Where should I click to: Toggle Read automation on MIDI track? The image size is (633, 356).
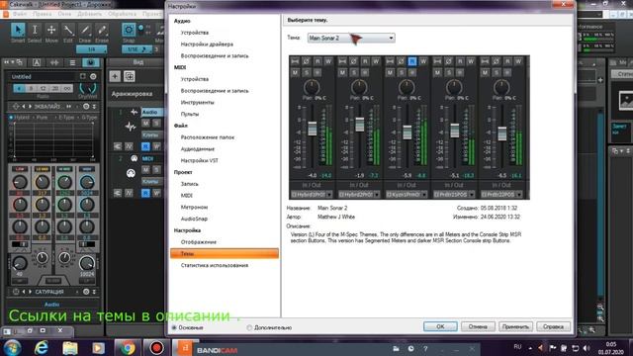coord(145,194)
